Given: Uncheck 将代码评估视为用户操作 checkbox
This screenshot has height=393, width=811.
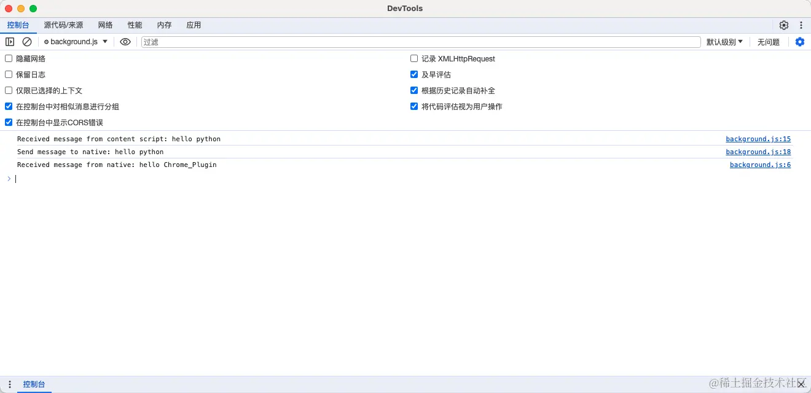Looking at the screenshot, I should click(x=414, y=106).
